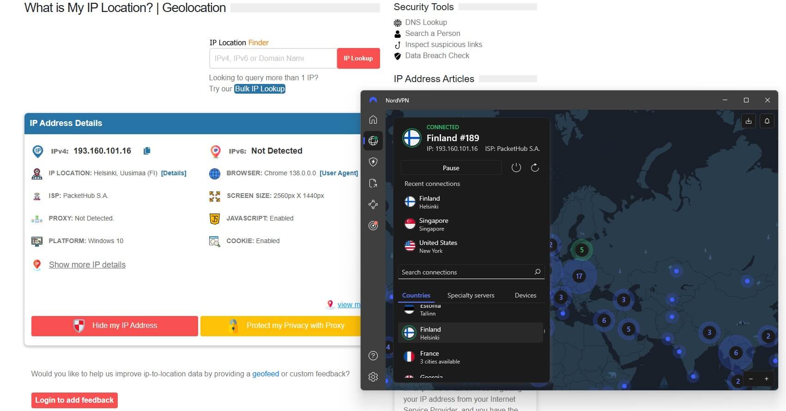Zoom in the NordVPN map
786x411 pixels.
click(x=767, y=379)
